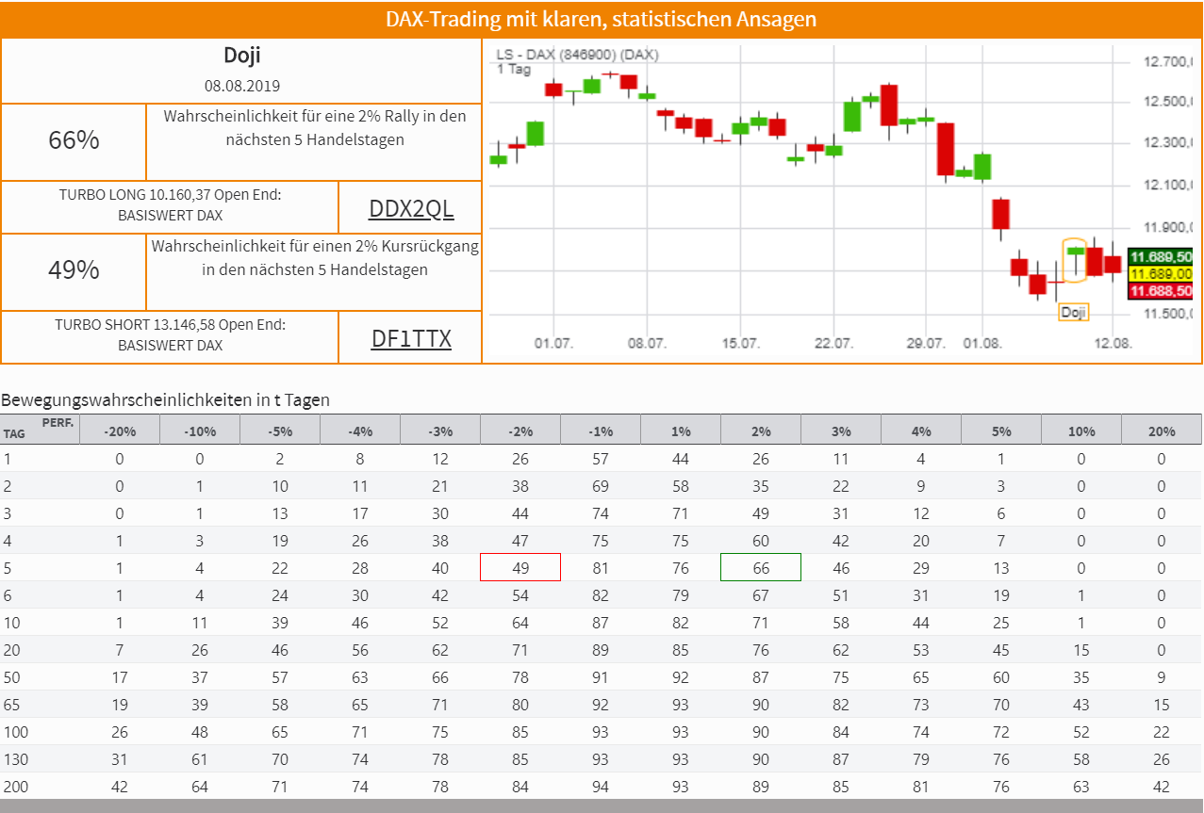This screenshot has height=813, width=1204.
Task: Click the Doji annotation label in chart
Action: click(x=1074, y=312)
